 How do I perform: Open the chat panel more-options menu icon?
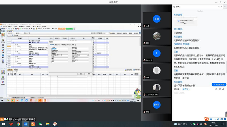(x=225, y=7)
